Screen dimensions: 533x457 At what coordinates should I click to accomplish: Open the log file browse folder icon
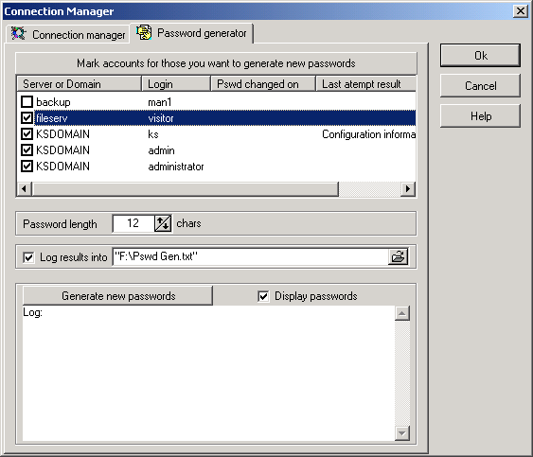[398, 256]
